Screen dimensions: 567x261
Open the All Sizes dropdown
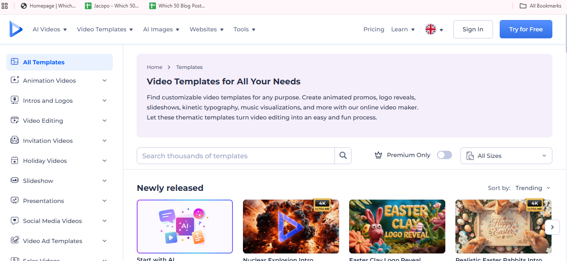[506, 156]
